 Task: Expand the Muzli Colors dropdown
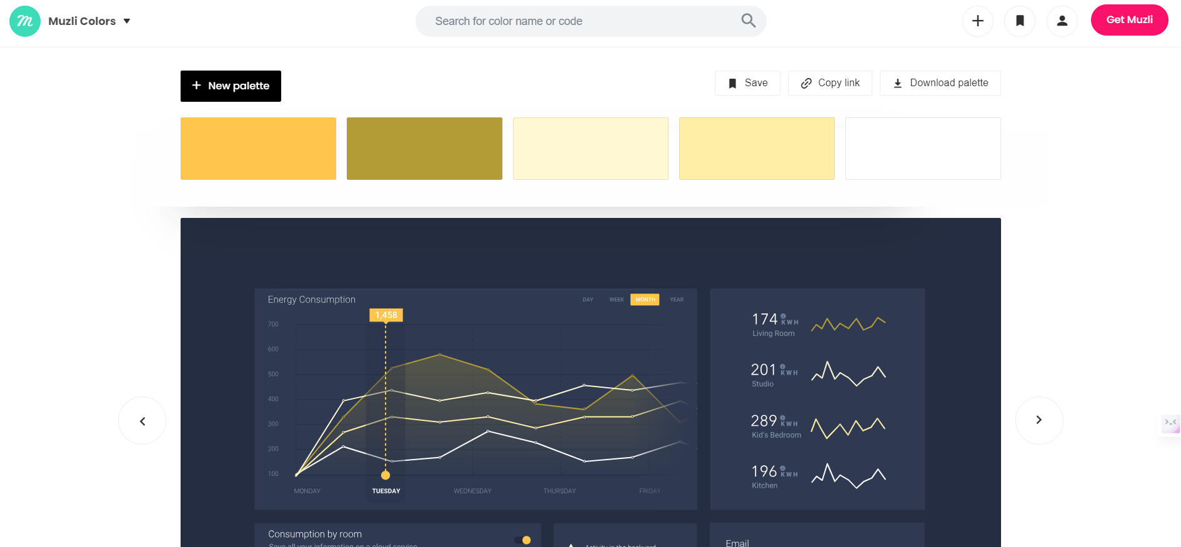[127, 21]
